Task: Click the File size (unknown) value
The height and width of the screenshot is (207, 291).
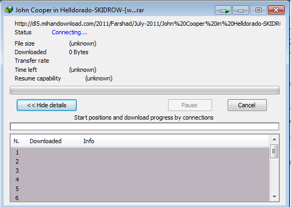Action: point(83,43)
